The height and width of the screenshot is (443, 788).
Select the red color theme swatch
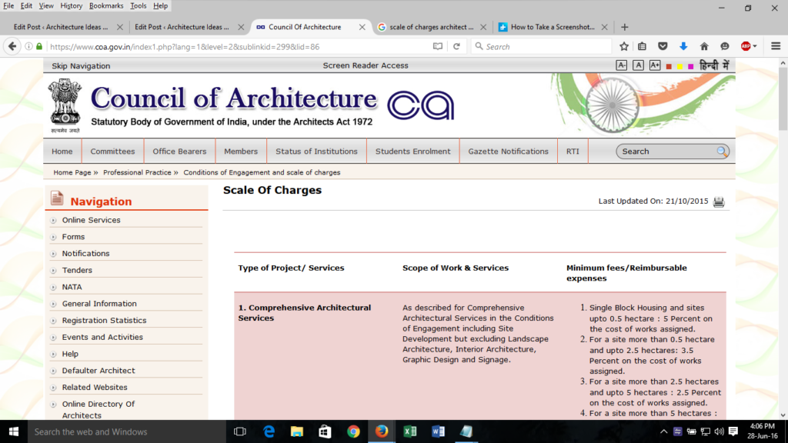[669, 66]
